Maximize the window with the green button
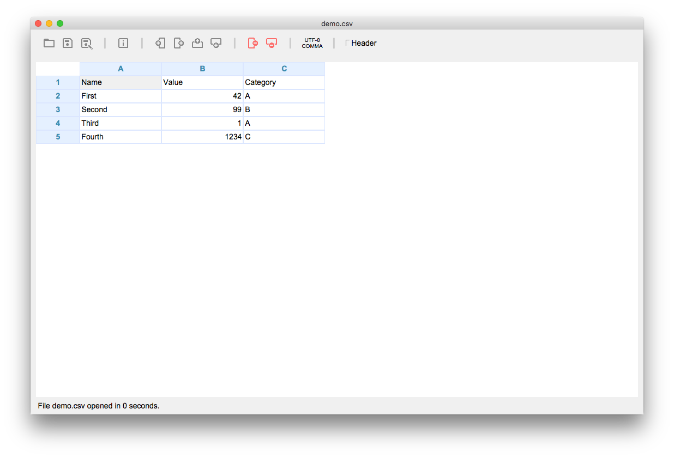The height and width of the screenshot is (458, 674). point(60,23)
